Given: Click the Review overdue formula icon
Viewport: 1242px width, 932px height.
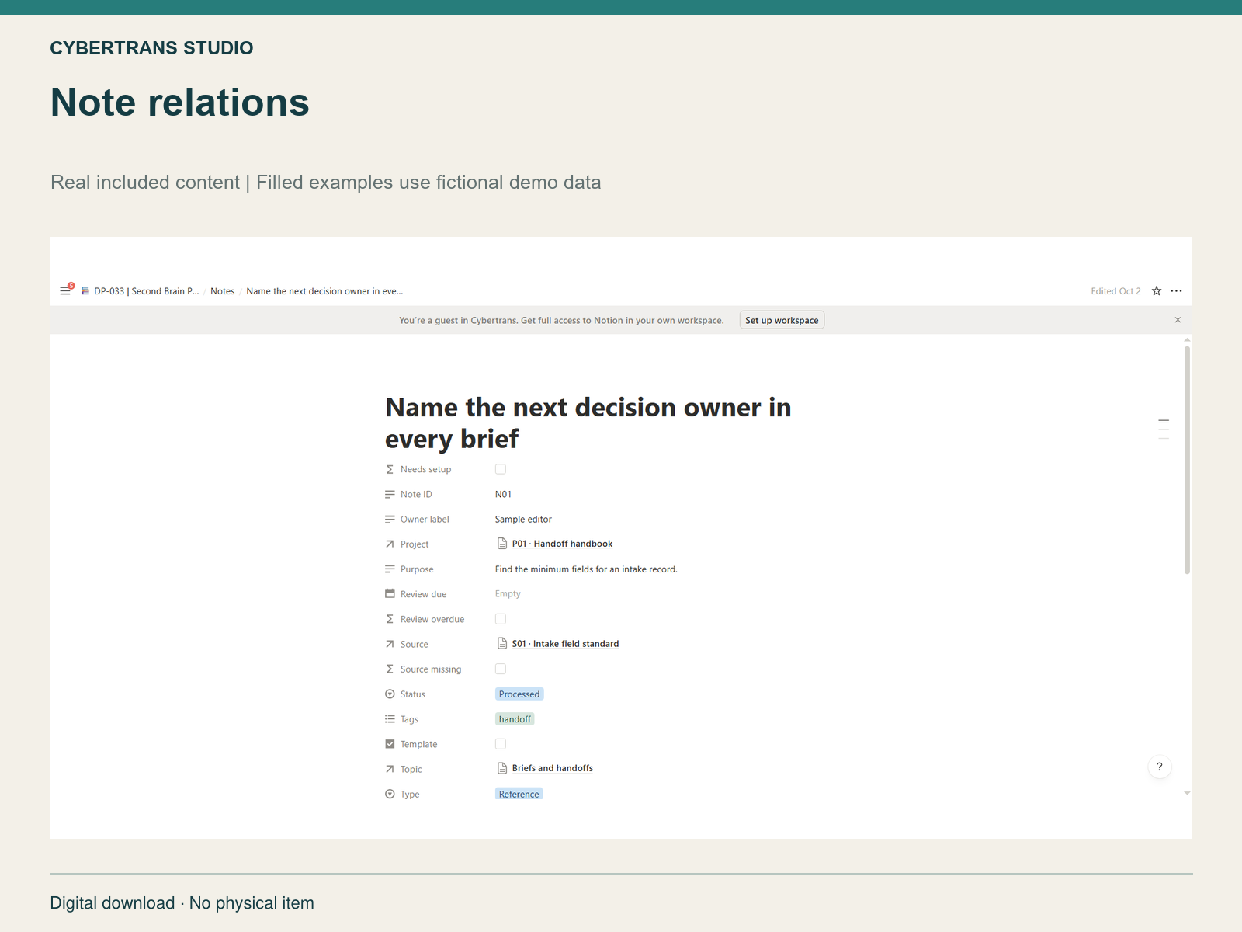Looking at the screenshot, I should (390, 619).
